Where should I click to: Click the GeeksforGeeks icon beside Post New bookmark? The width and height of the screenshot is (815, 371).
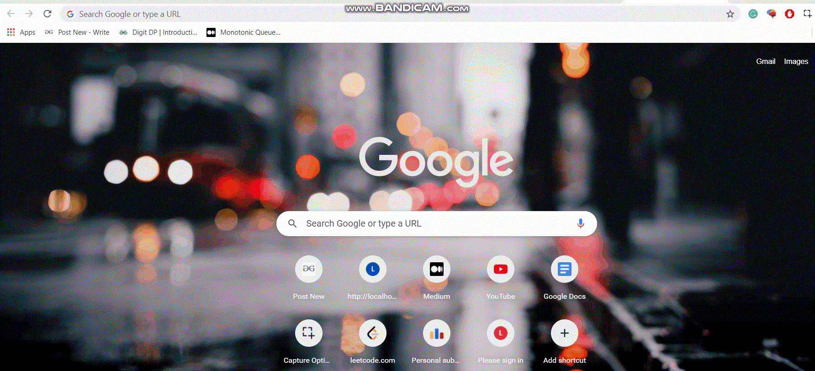point(49,32)
